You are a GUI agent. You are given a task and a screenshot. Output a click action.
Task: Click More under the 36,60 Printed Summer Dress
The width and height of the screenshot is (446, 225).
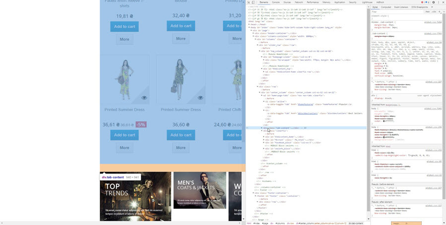(181, 148)
